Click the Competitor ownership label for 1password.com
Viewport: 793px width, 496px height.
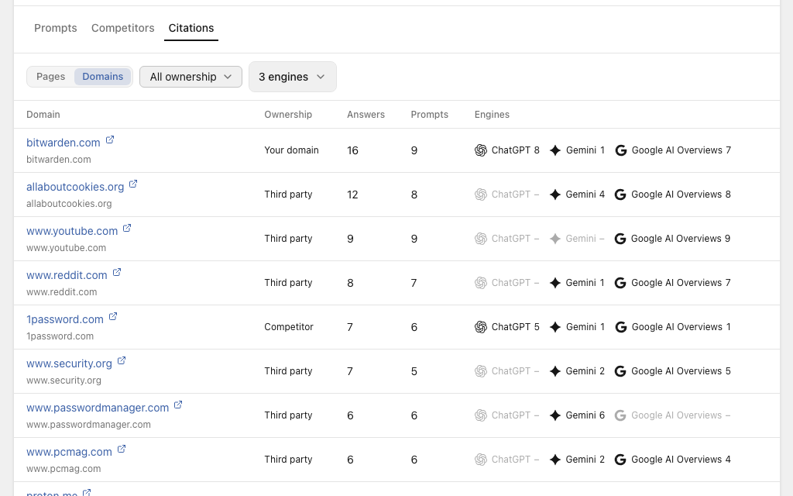[289, 327]
